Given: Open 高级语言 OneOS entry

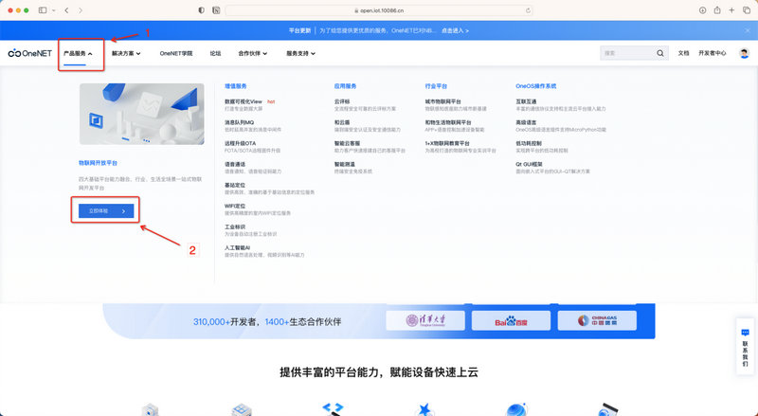Looking at the screenshot, I should click(x=526, y=122).
